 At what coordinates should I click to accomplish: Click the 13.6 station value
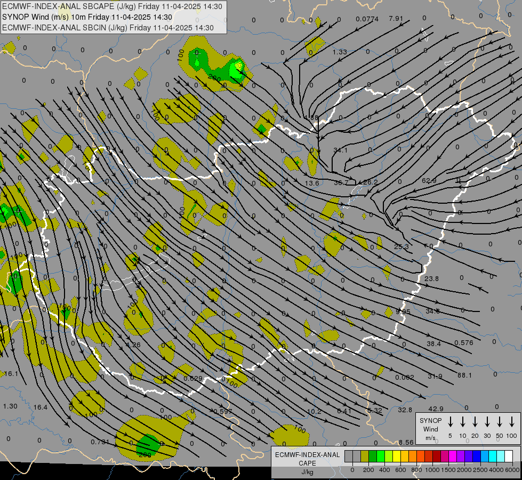click(311, 183)
